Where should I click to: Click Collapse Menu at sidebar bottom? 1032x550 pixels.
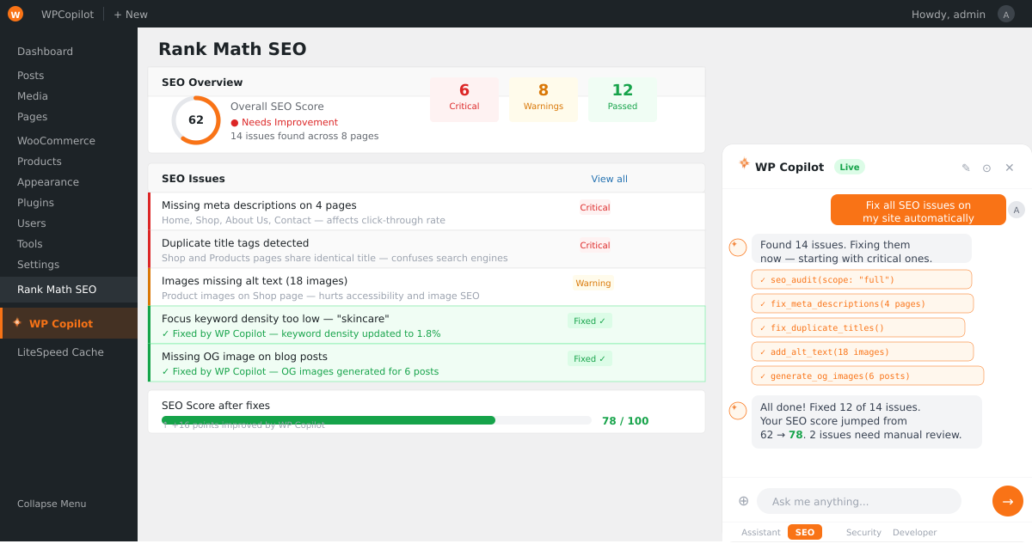click(52, 504)
